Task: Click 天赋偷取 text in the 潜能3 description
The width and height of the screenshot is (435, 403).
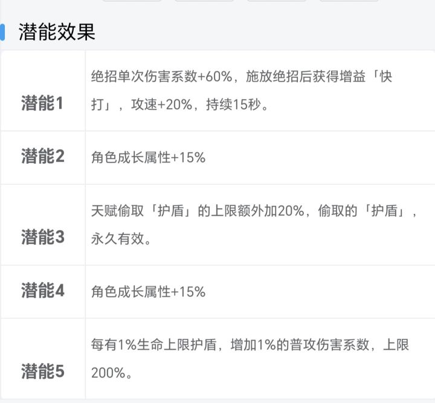Action: 112,212
